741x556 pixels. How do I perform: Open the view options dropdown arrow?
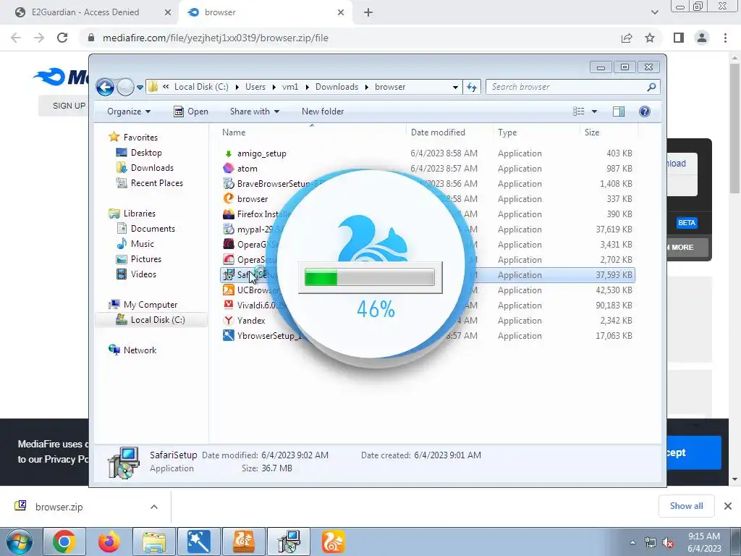[595, 111]
